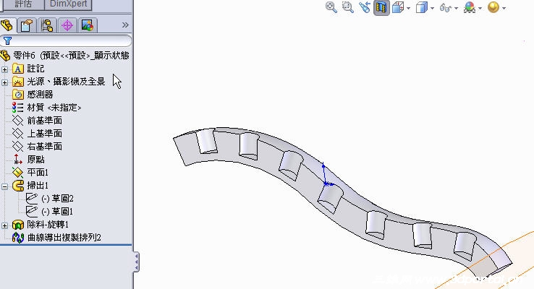Switch to the DimXpert tab
This screenshot has height=289, width=534.
(69, 4)
